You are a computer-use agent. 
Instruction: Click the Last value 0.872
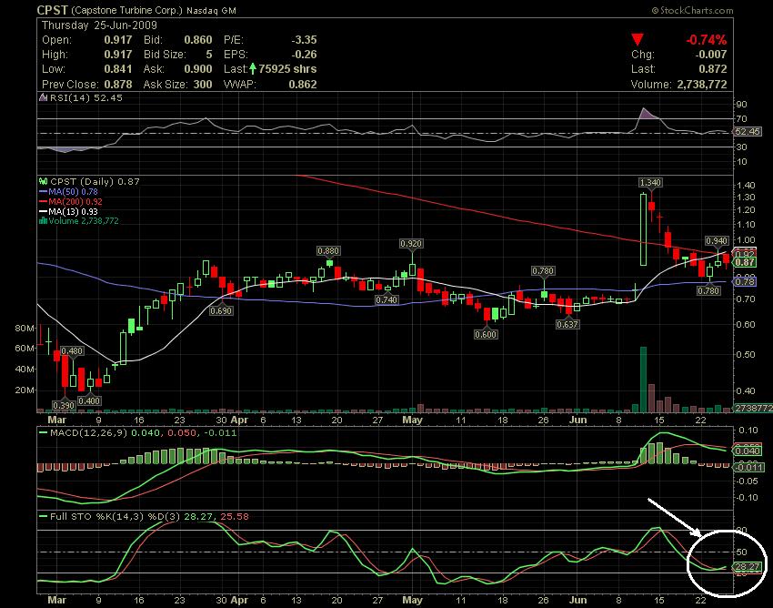(713, 69)
